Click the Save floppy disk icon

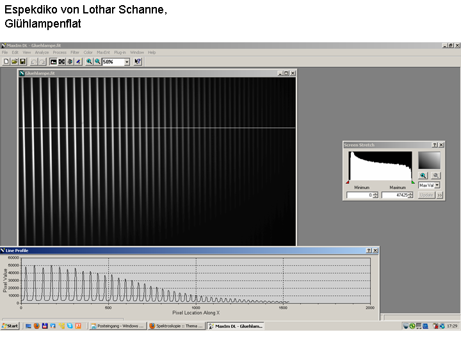click(22, 62)
